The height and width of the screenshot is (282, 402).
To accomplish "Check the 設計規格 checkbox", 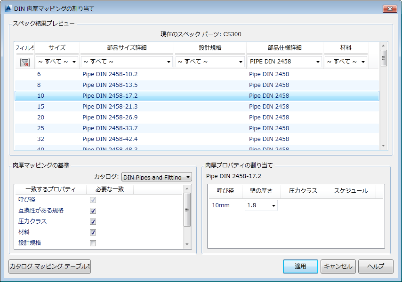I will pyautogui.click(x=93, y=243).
